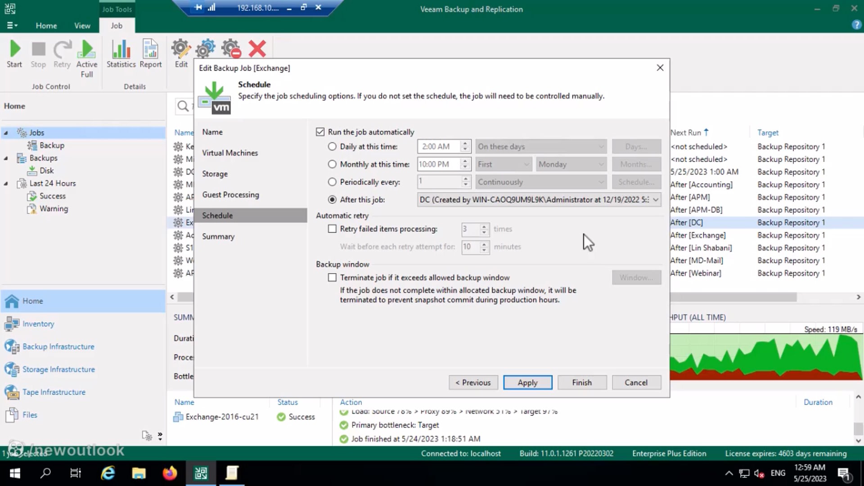Open Internet Explorer from taskbar

pyautogui.click(x=108, y=473)
